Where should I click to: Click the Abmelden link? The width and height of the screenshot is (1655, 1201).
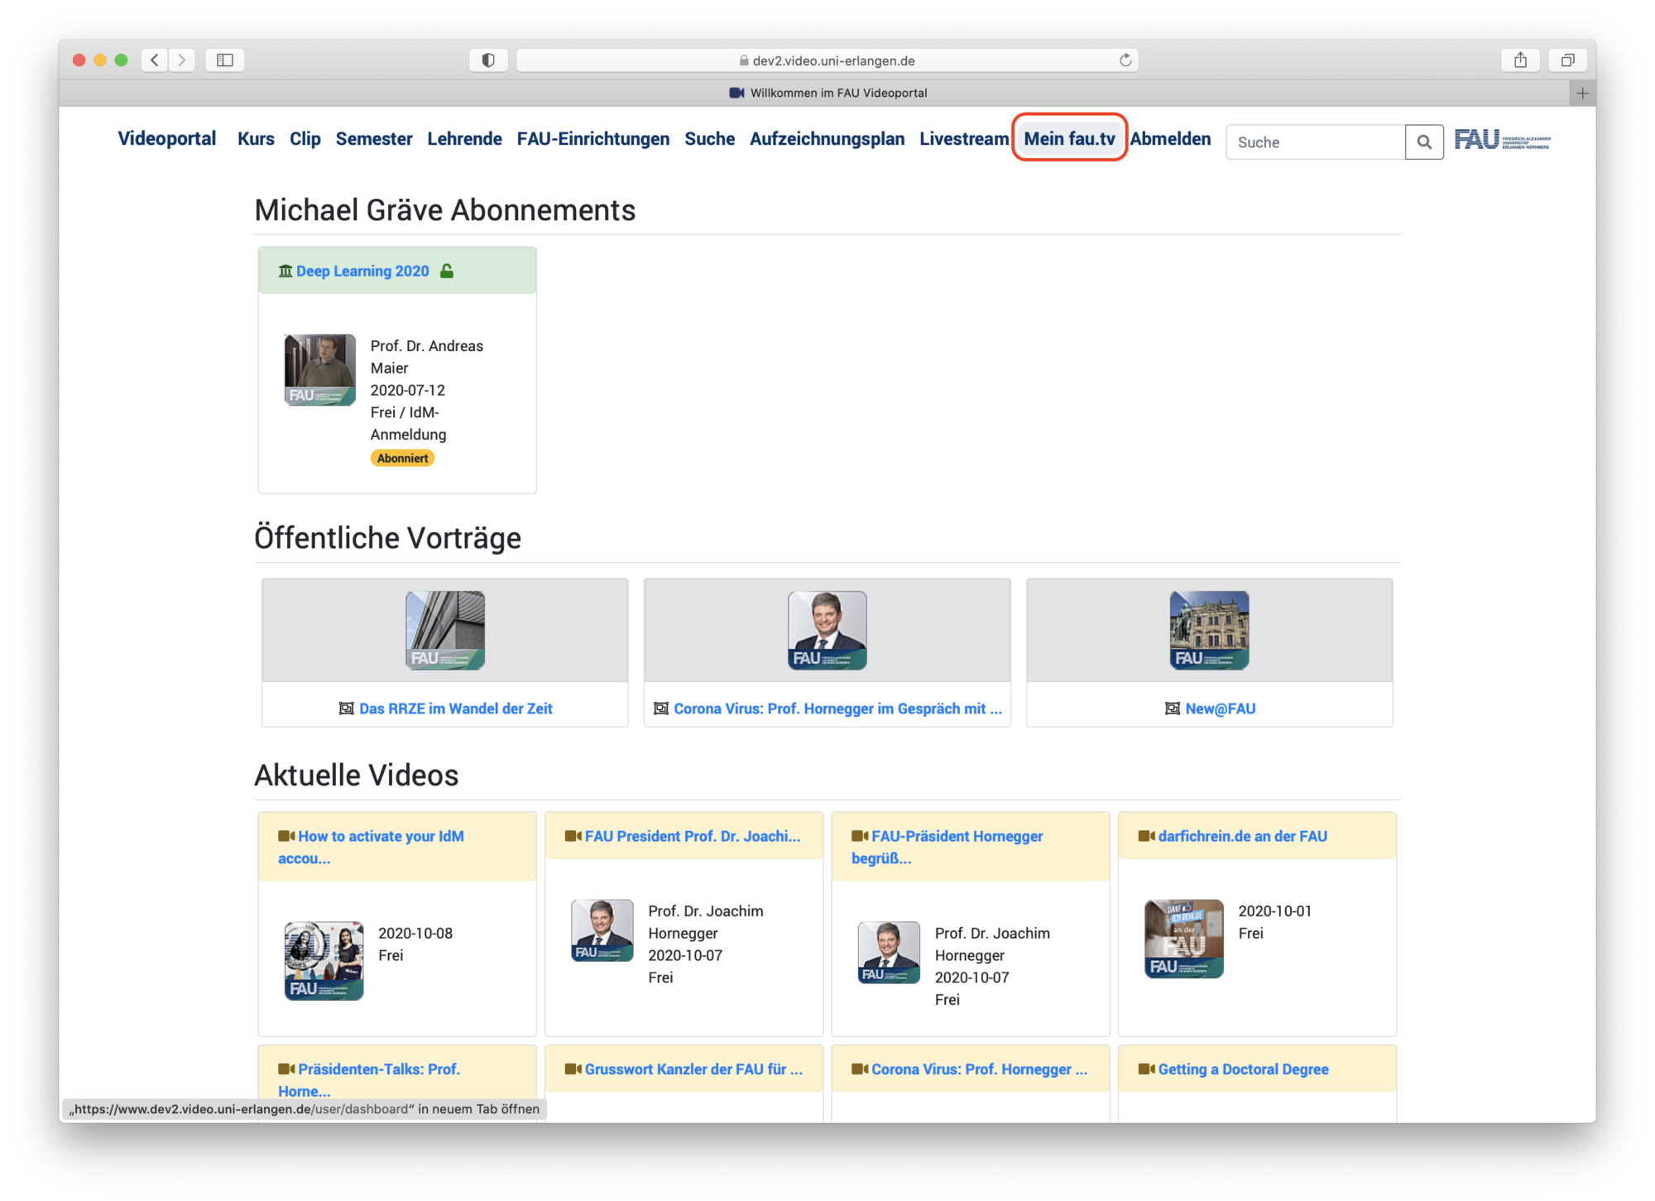pos(1170,139)
